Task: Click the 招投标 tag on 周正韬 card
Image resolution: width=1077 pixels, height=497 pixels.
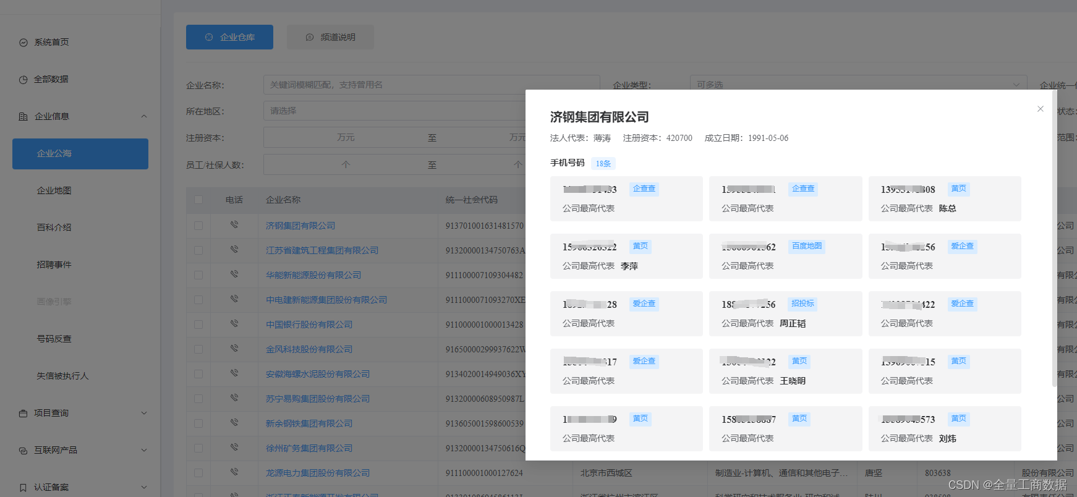Action: 802,304
